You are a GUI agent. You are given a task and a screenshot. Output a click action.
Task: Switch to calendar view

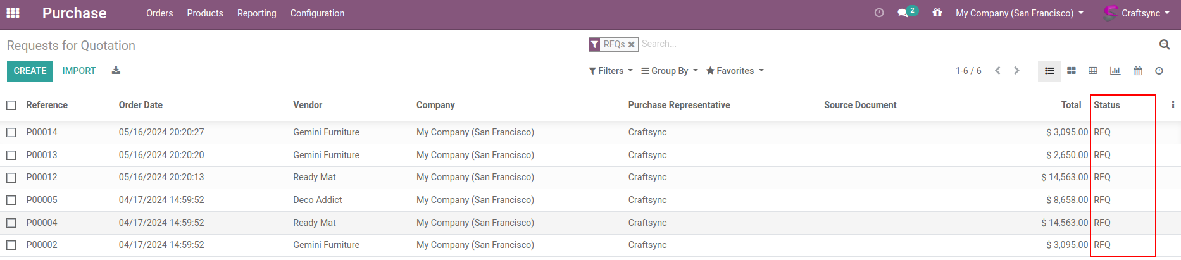pos(1137,71)
